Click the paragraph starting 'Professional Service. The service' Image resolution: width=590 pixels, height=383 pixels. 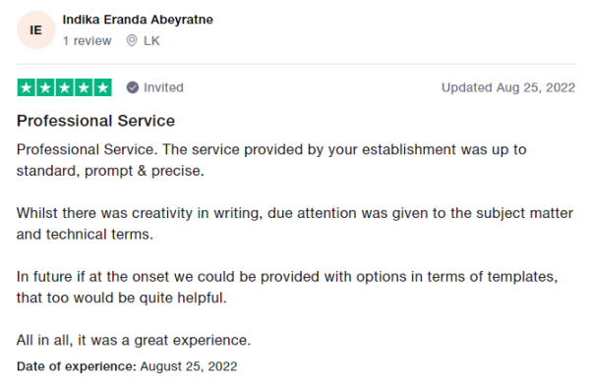pyautogui.click(x=271, y=160)
